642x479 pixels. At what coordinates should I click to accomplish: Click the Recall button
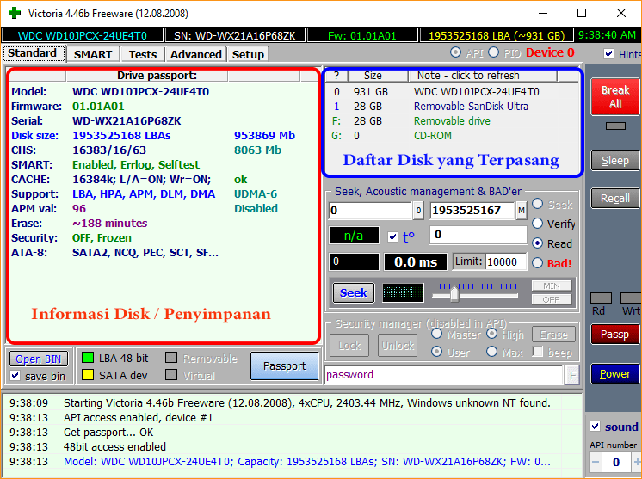click(x=615, y=199)
